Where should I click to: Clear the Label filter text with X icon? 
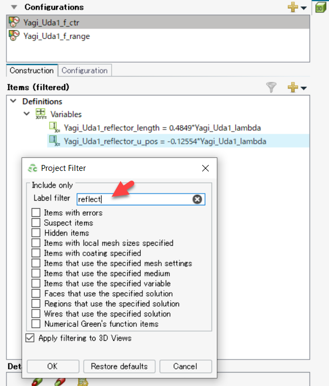197,199
